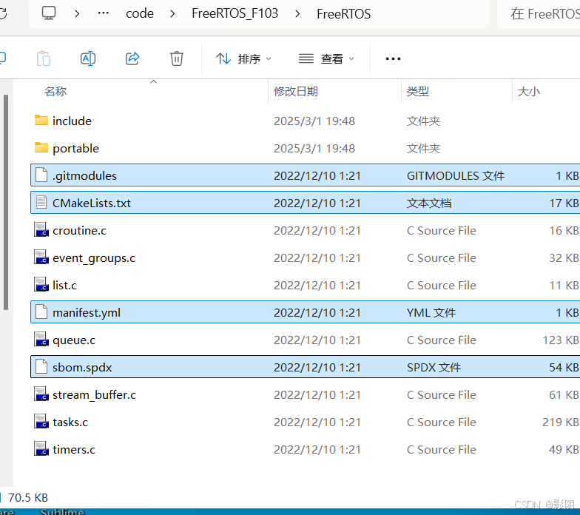
Task: Open the 排序 sort dropdown
Action: (x=244, y=59)
